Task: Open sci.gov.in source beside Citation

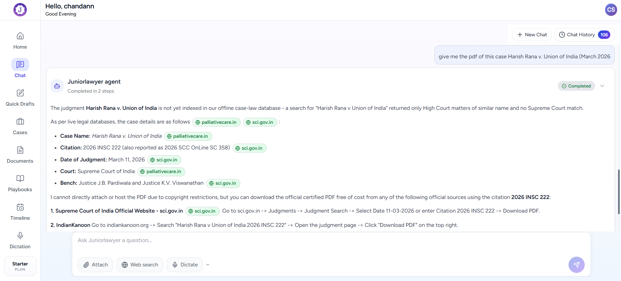Action: click(x=249, y=148)
